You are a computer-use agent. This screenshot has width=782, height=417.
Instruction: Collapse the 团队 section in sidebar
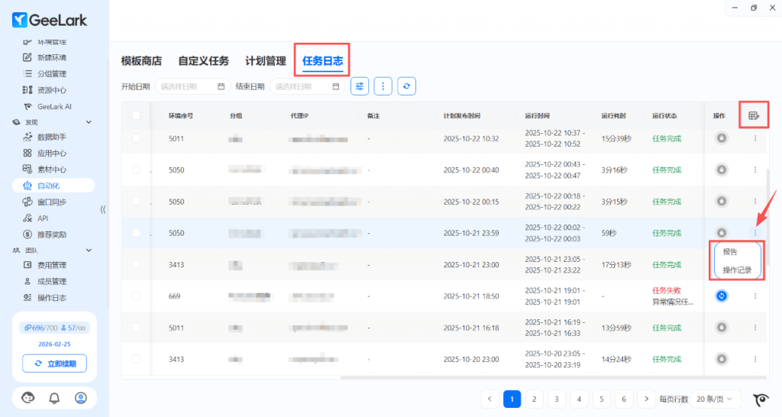click(89, 250)
